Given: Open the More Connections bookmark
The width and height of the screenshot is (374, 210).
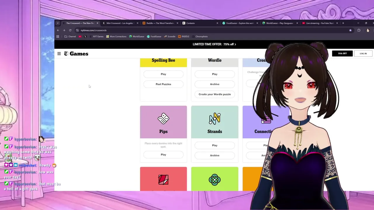Looking at the screenshot, I should [116, 36].
